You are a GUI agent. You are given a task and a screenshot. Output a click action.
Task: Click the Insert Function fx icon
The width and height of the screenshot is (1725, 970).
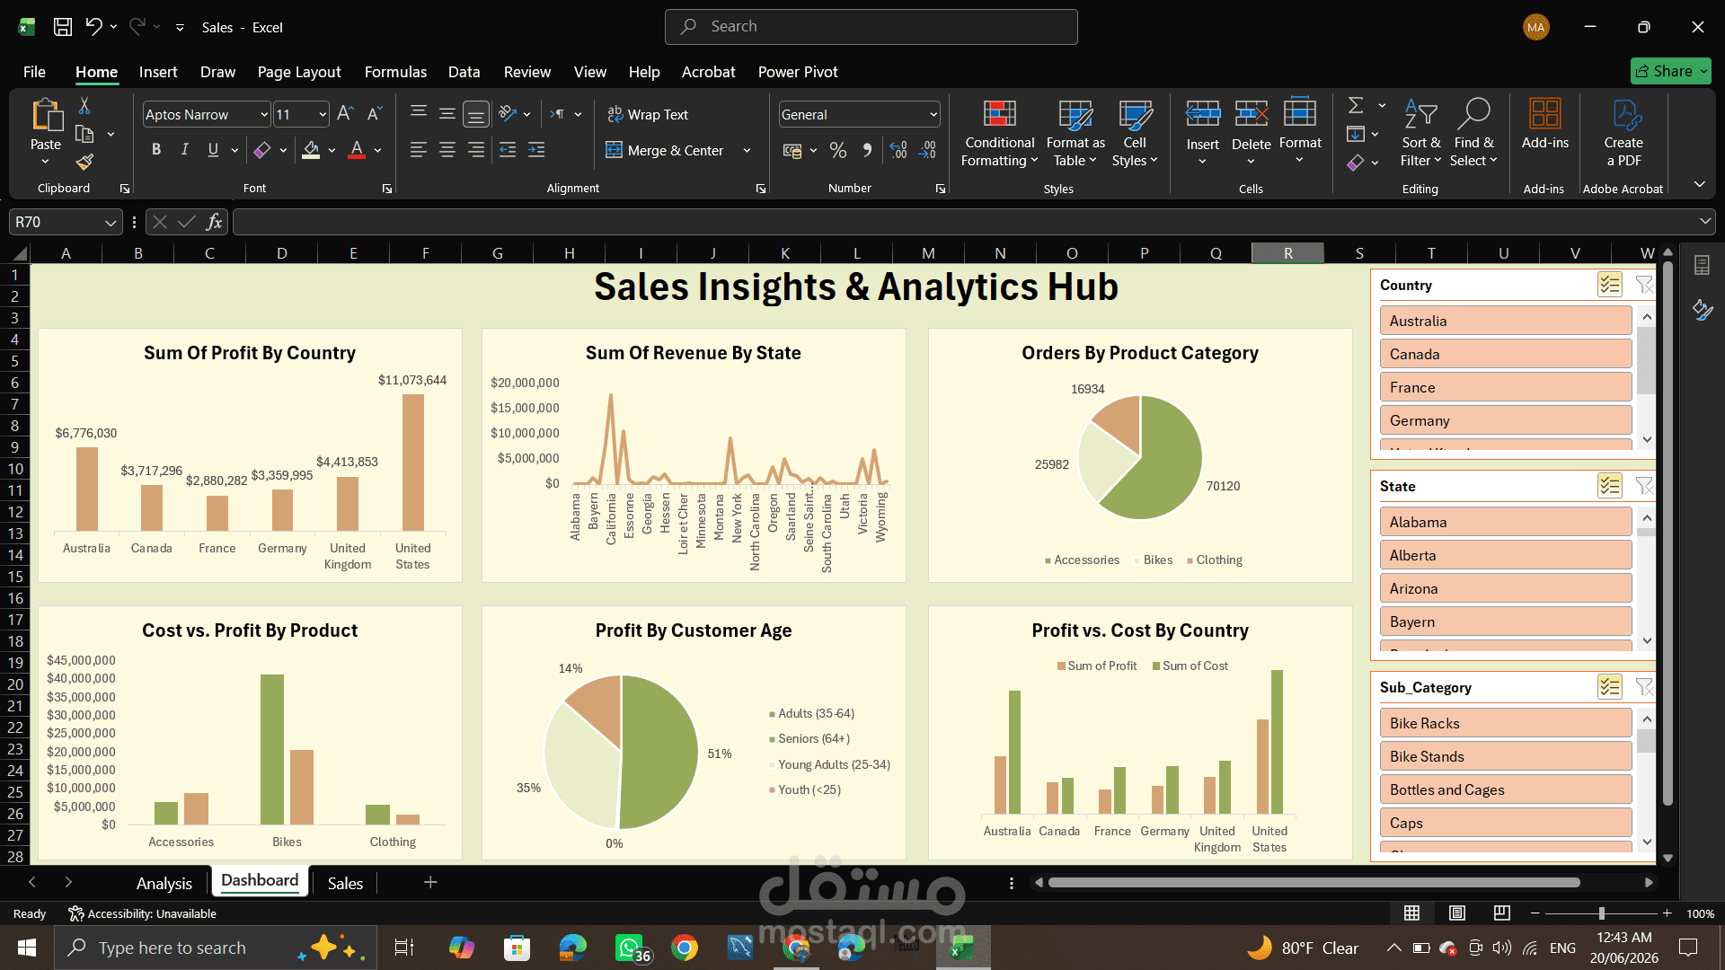(x=214, y=222)
